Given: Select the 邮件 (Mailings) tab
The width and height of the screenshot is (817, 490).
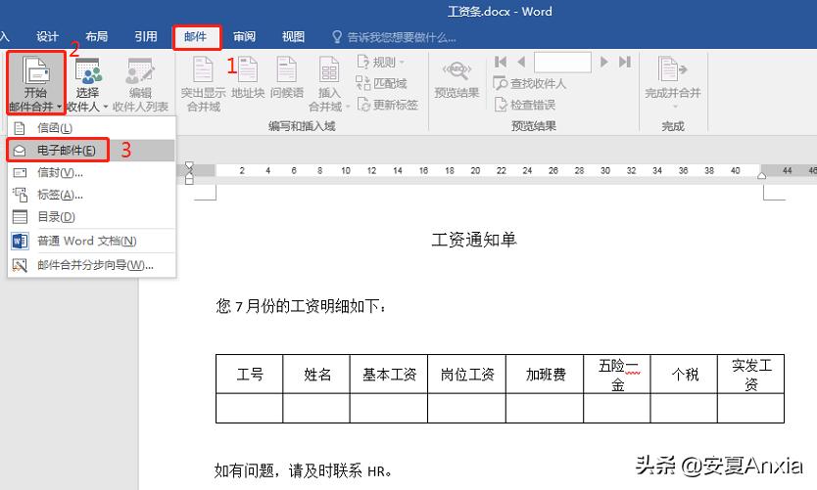Looking at the screenshot, I should click(195, 36).
